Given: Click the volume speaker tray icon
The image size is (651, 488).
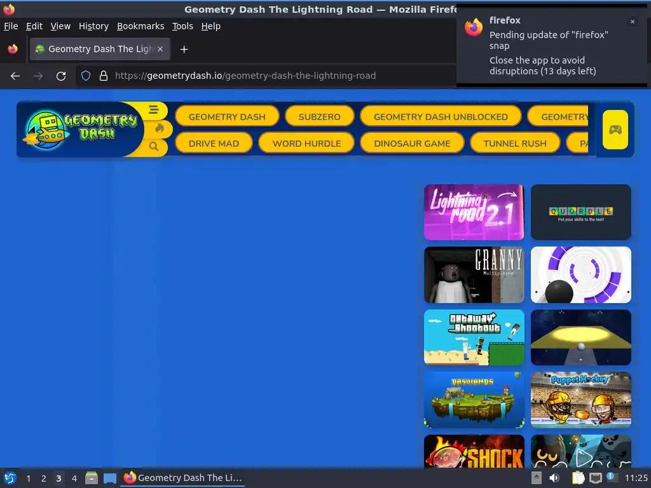Looking at the screenshot, I should [554, 478].
